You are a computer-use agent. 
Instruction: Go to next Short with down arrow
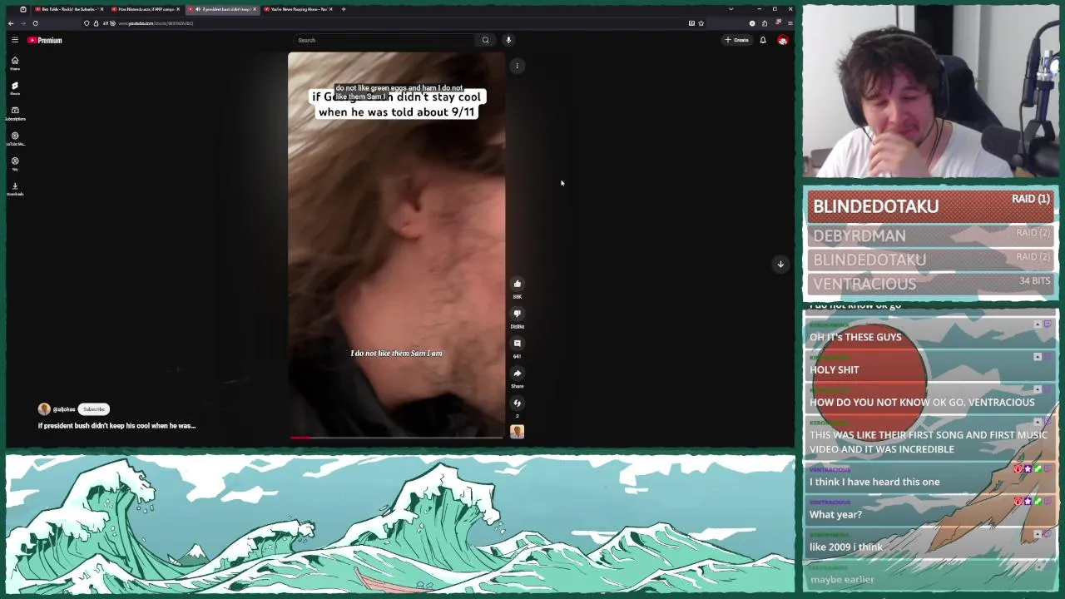pos(780,264)
